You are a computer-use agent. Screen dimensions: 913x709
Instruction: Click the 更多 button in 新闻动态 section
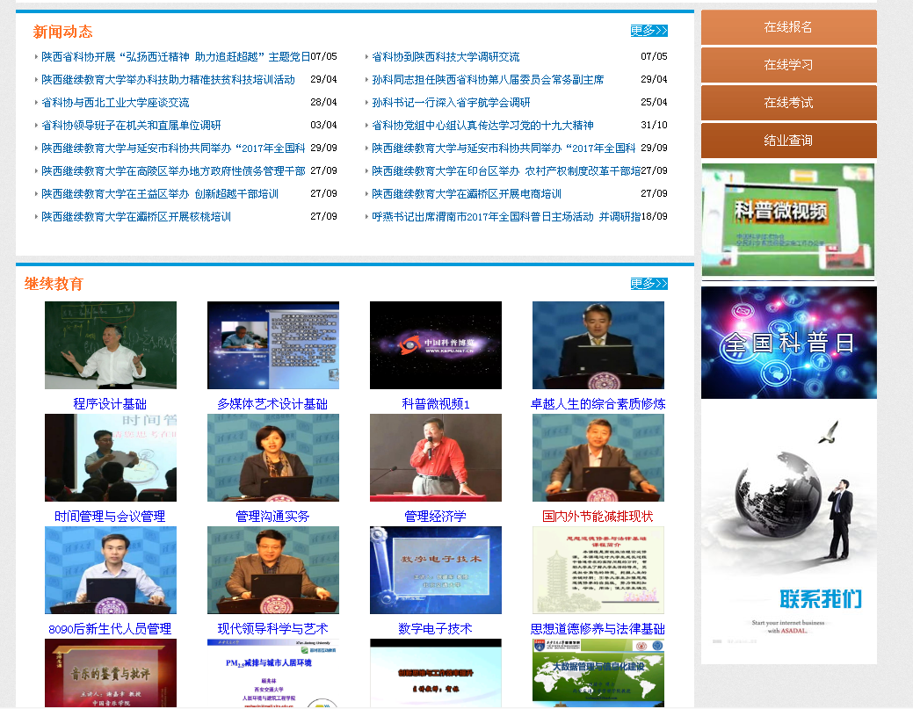(649, 31)
